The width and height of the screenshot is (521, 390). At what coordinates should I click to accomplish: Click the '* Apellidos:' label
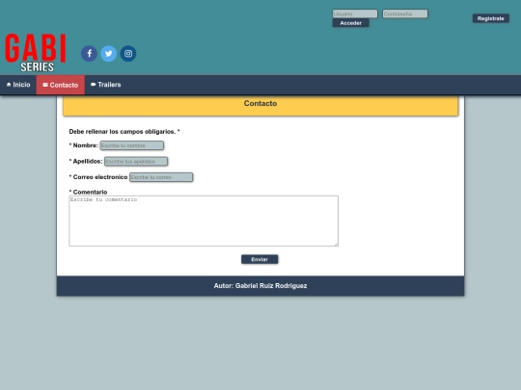coord(86,162)
